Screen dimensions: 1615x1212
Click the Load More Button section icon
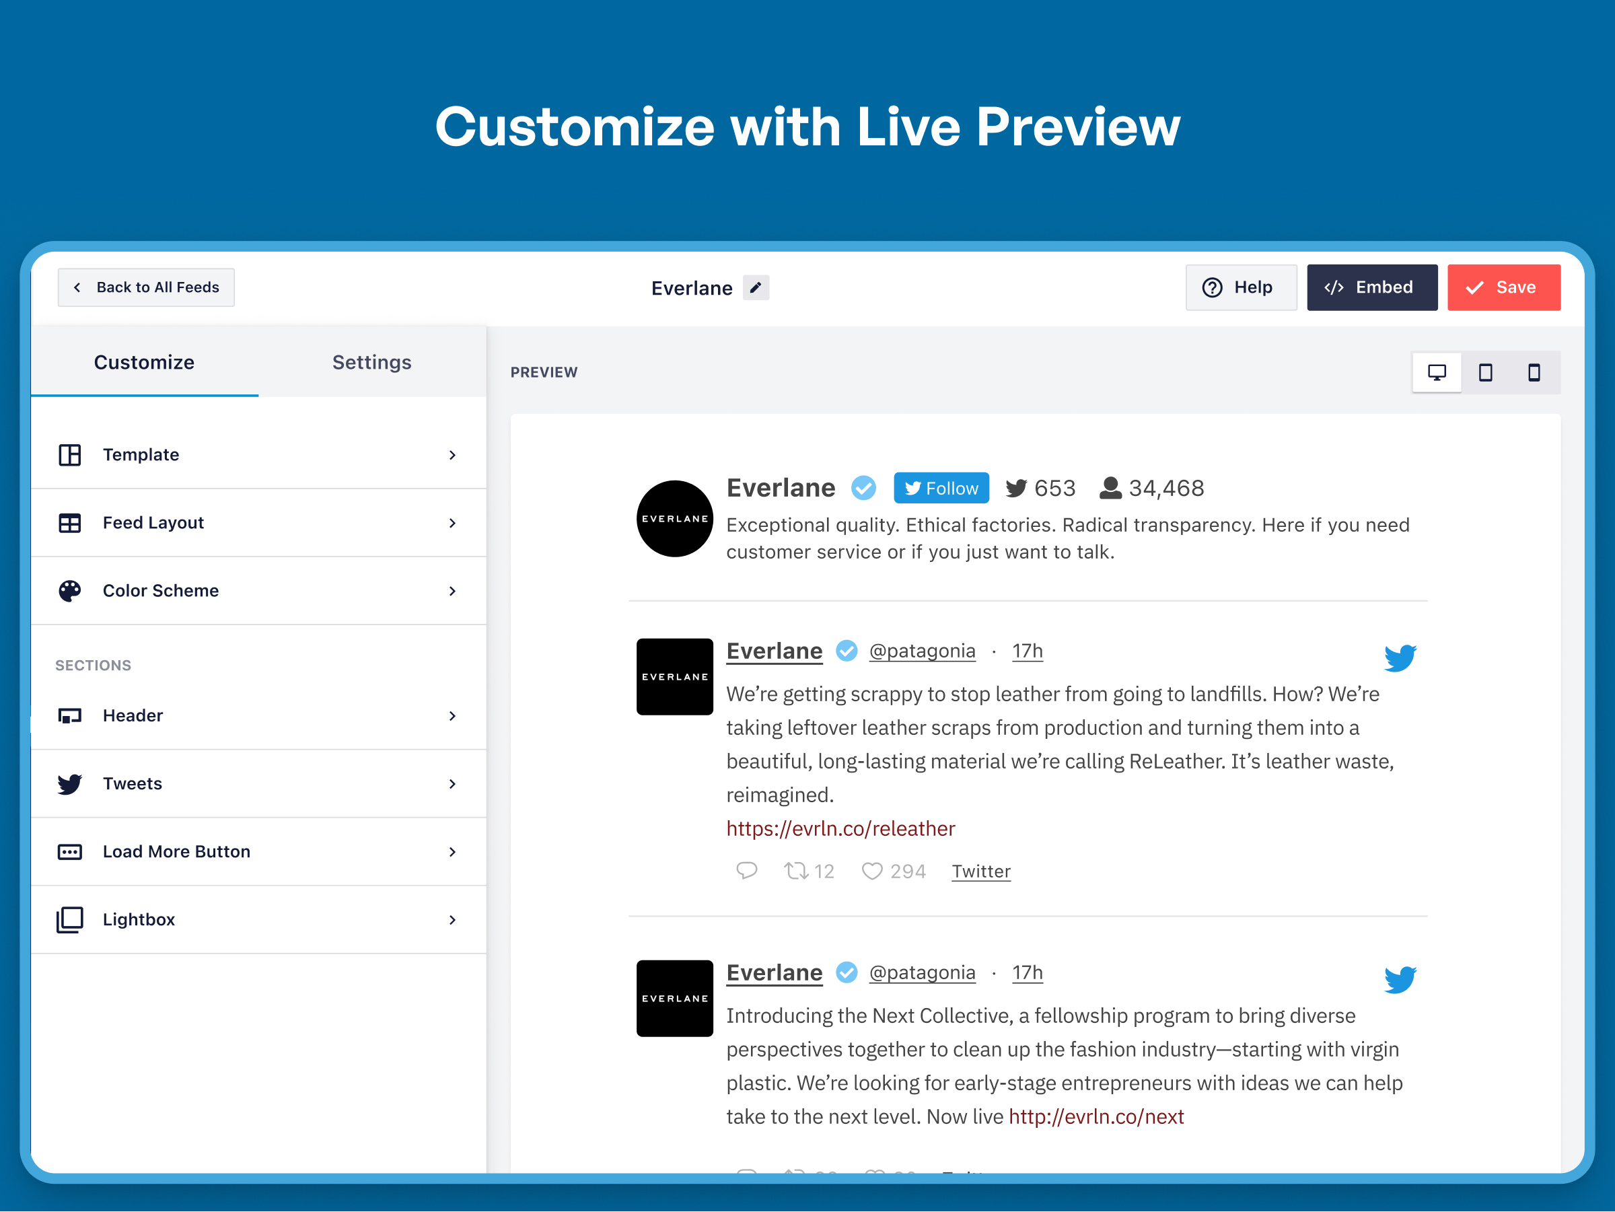click(x=70, y=849)
